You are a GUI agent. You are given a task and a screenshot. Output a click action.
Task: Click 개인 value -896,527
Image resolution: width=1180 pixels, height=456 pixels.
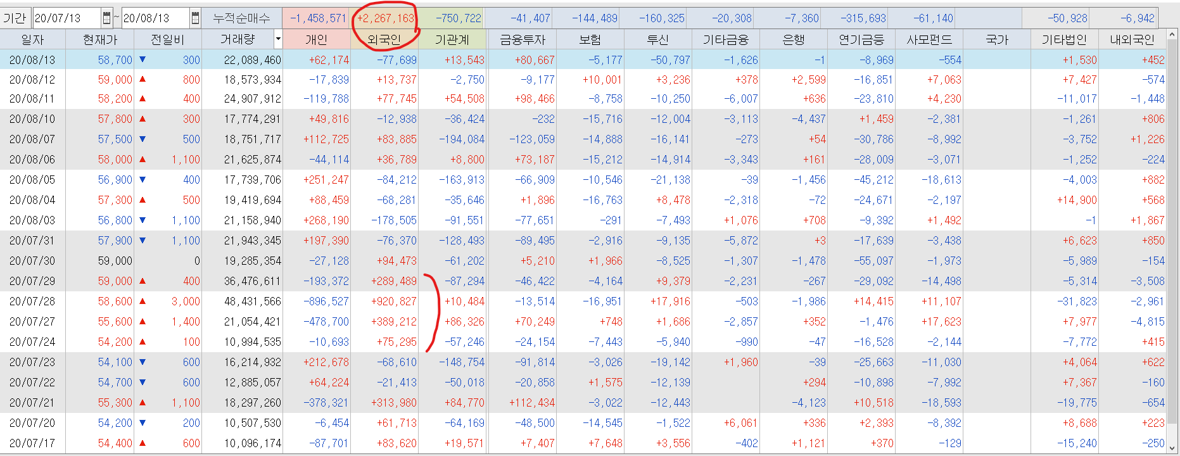click(x=326, y=301)
